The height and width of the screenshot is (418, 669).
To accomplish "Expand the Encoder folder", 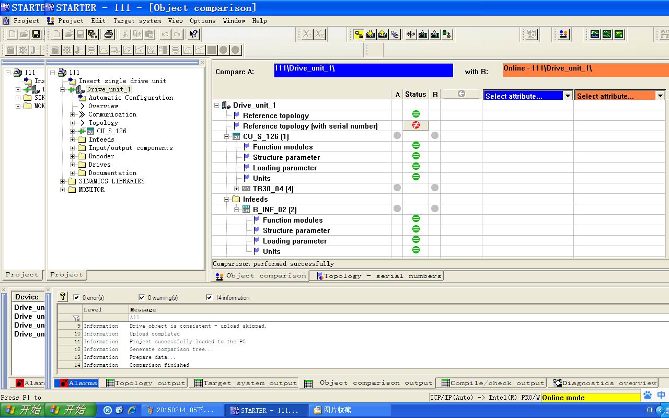I will (x=73, y=156).
